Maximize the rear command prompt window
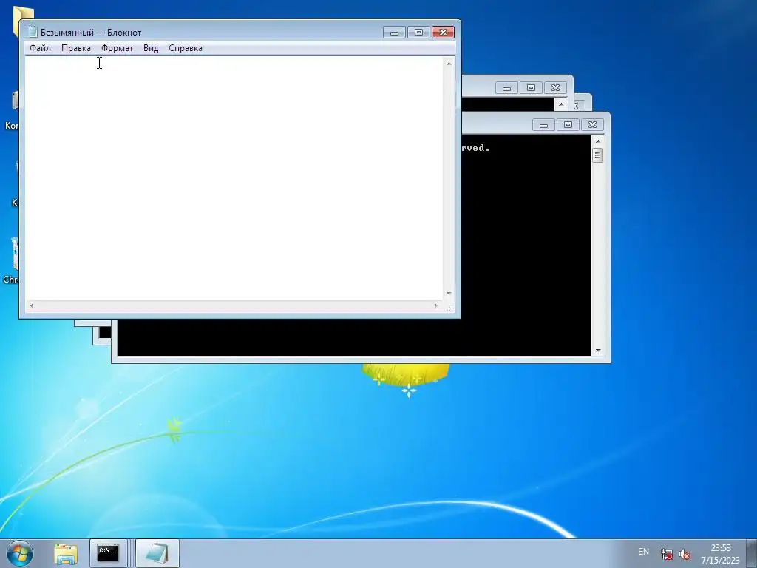 531,88
